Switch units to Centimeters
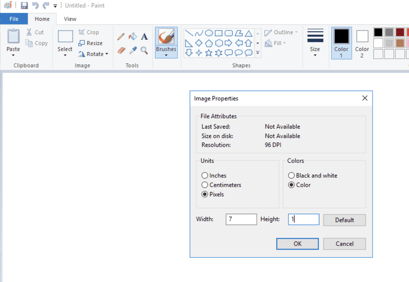This screenshot has height=282, width=409. [204, 185]
